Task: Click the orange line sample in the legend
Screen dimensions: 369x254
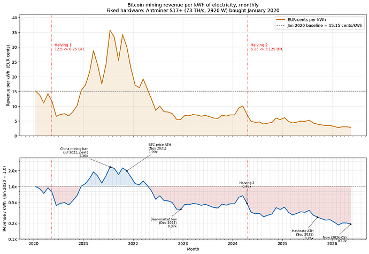Action: pyautogui.click(x=281, y=20)
